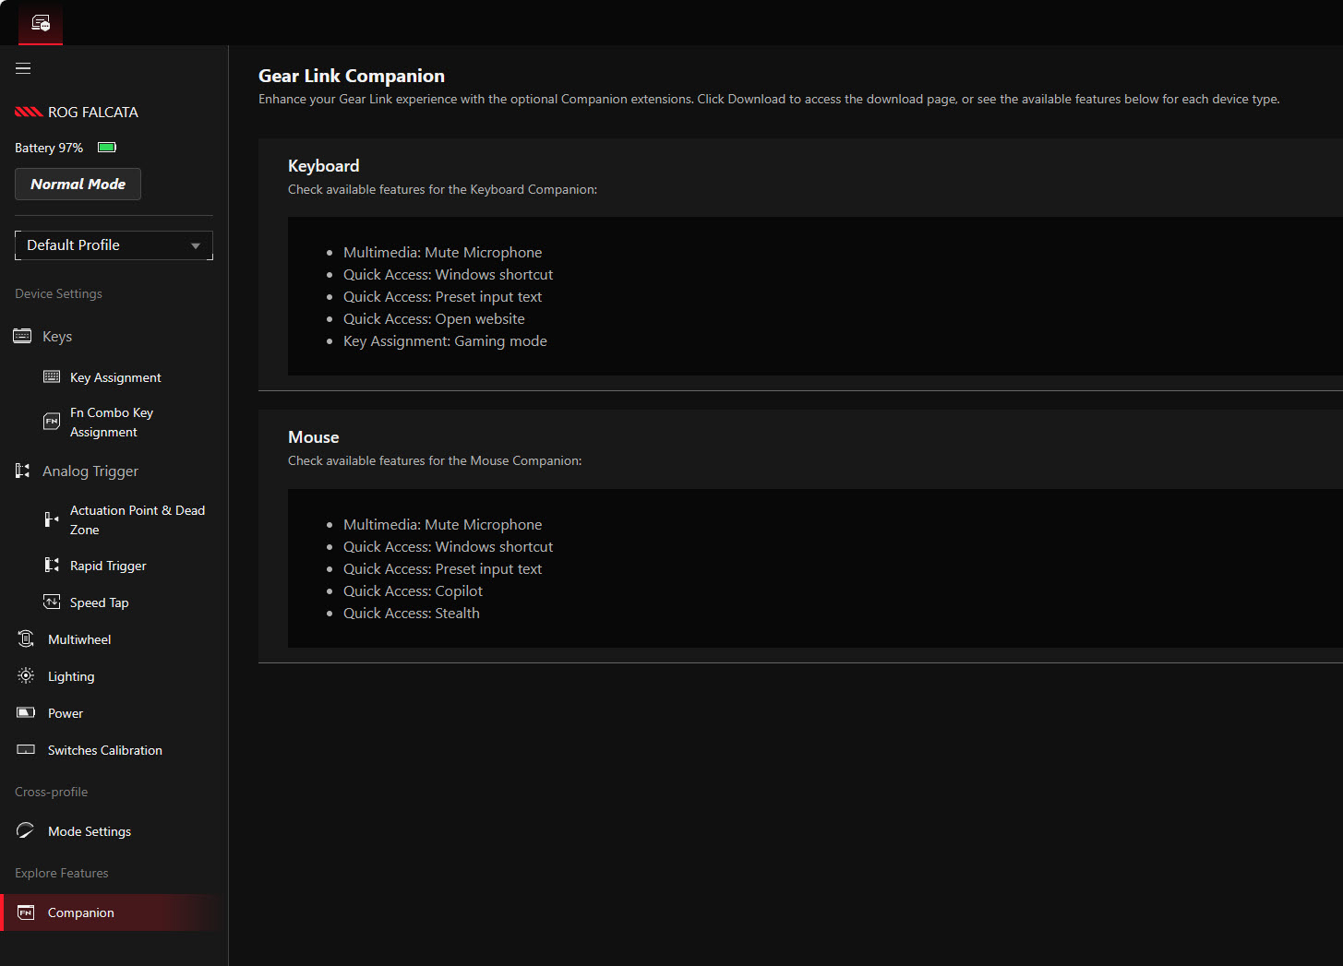
Task: Click Quick Access: Copilot in the Mouse list
Action: tap(413, 591)
